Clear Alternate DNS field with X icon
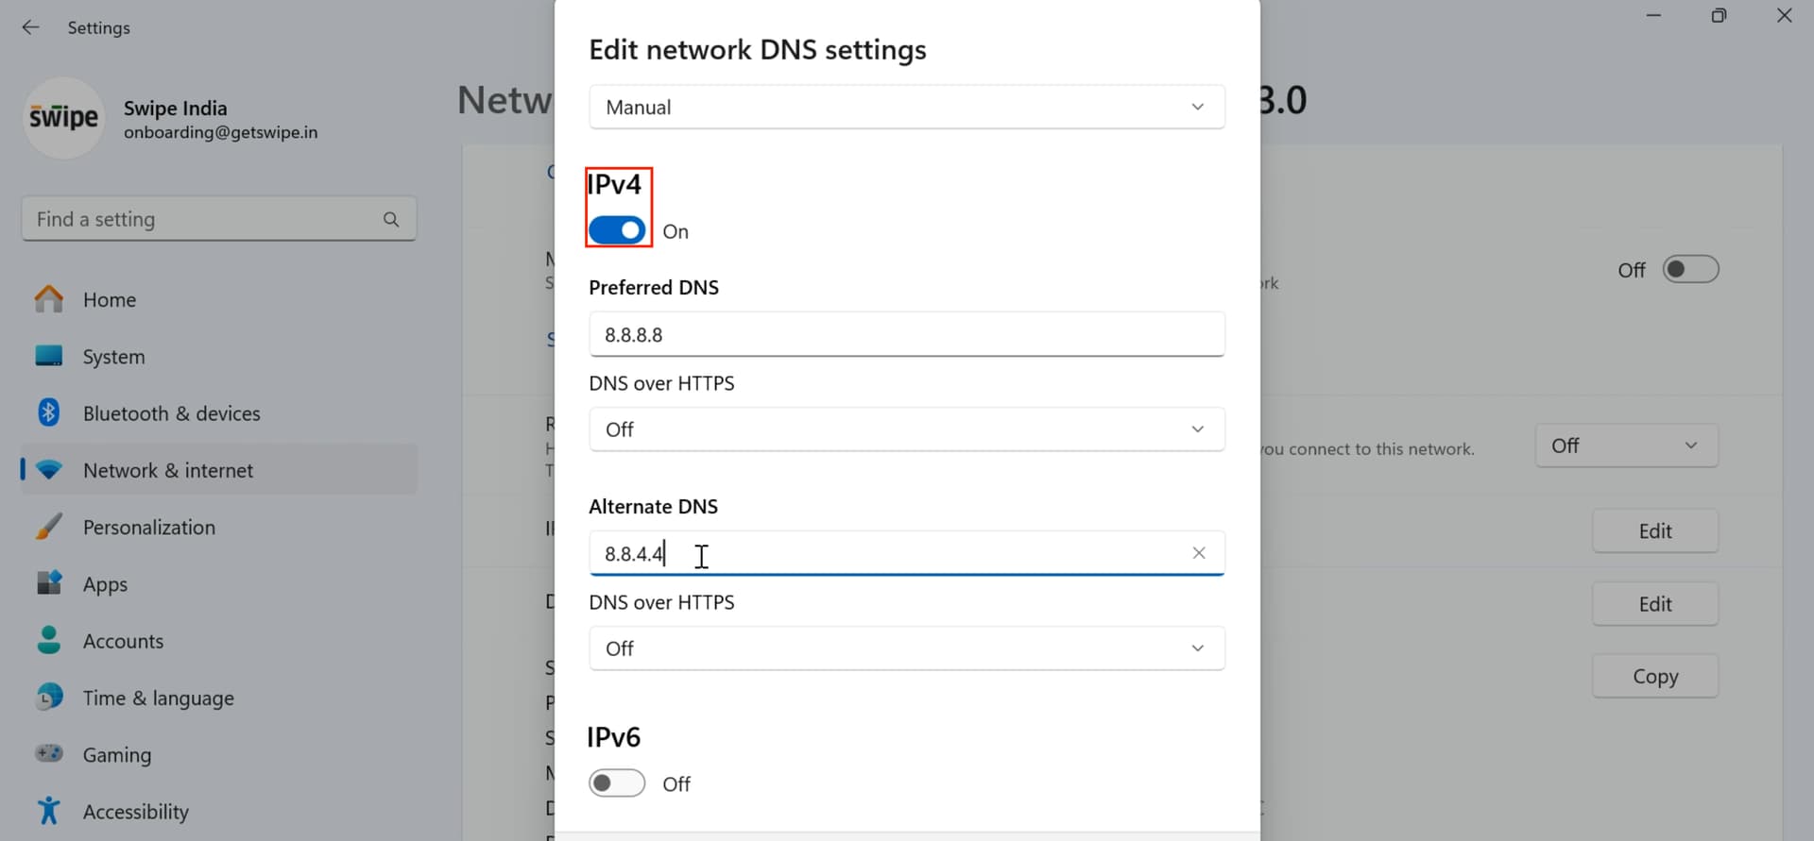This screenshot has height=841, width=1814. [1199, 553]
